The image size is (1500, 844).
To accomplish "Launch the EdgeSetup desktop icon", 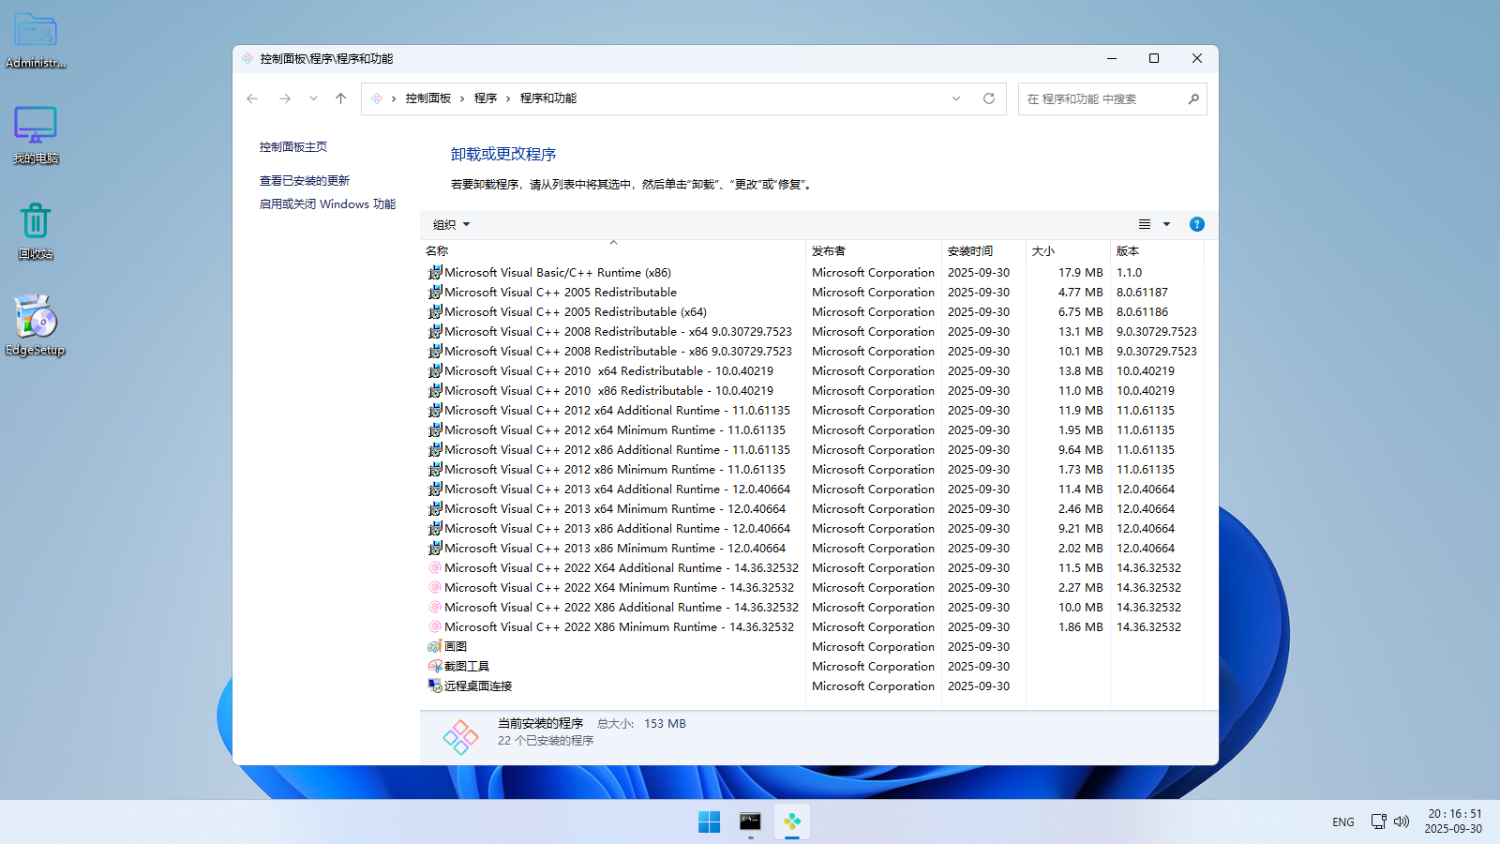I will [36, 325].
